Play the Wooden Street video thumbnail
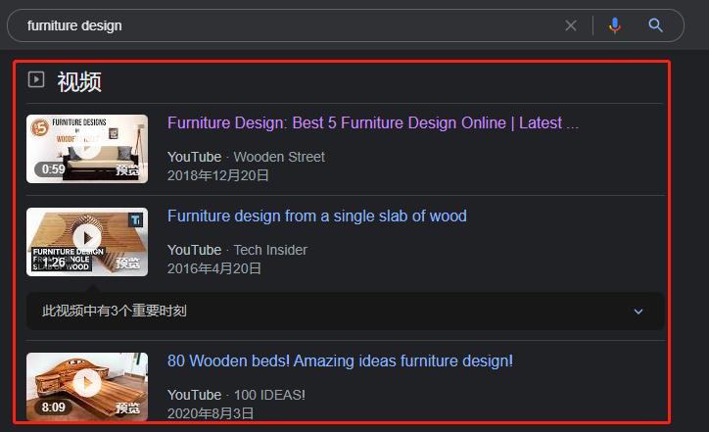 point(87,148)
